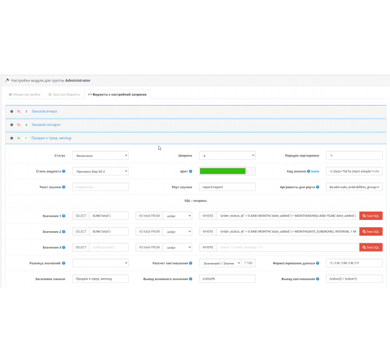Click help icon next to Вывод основного значения
This screenshot has height=362, width=390.
(191, 279)
